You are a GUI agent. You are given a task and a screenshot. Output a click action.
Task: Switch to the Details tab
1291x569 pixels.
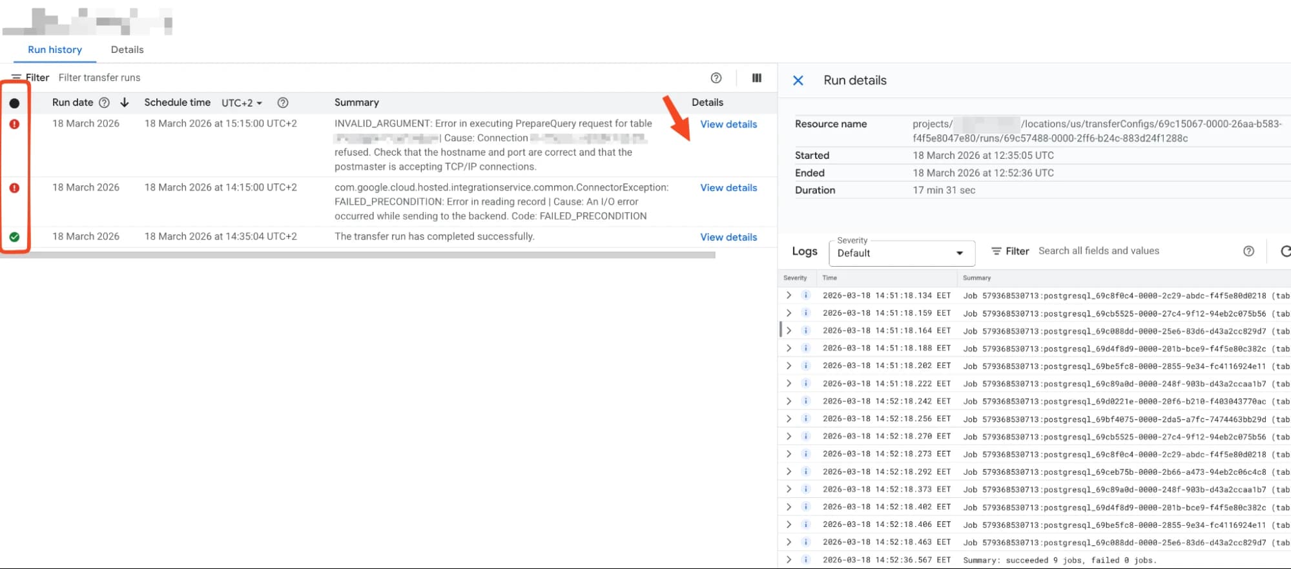(x=127, y=50)
